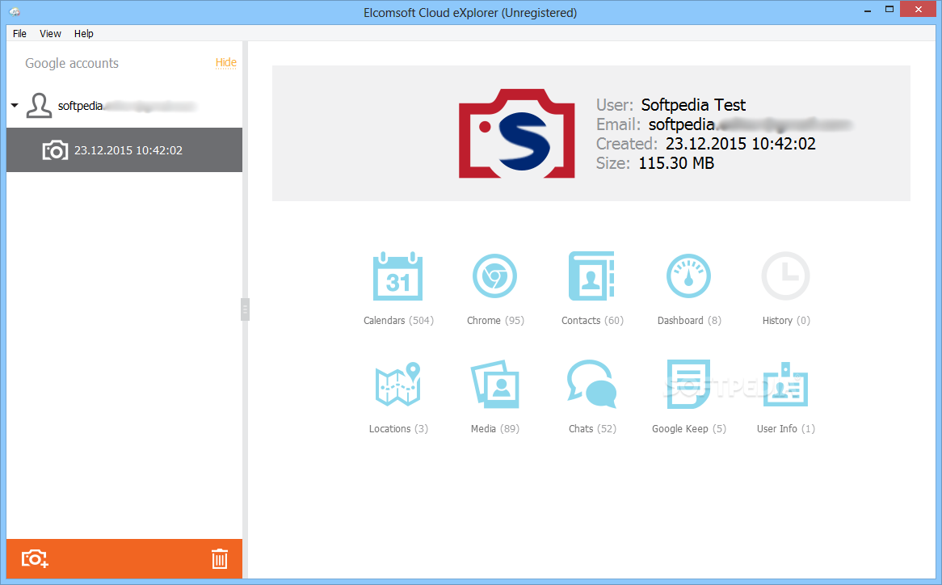Screen dimensions: 942x585
Task: Click the softpedia account user icon
Action: coord(39,106)
